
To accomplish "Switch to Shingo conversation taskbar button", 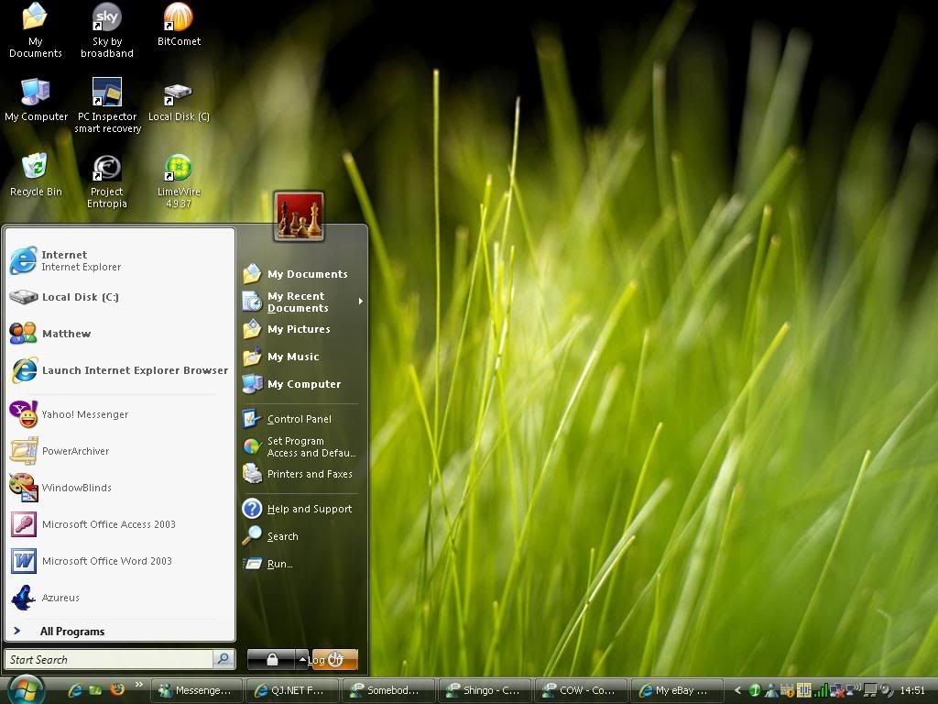I will 485,690.
